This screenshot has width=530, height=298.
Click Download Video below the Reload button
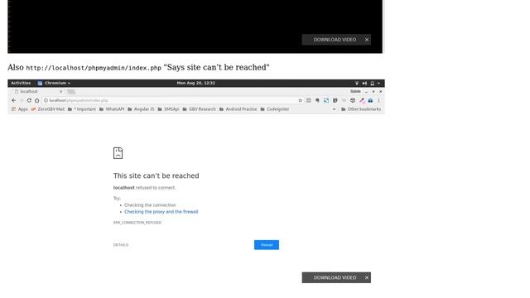point(335,277)
